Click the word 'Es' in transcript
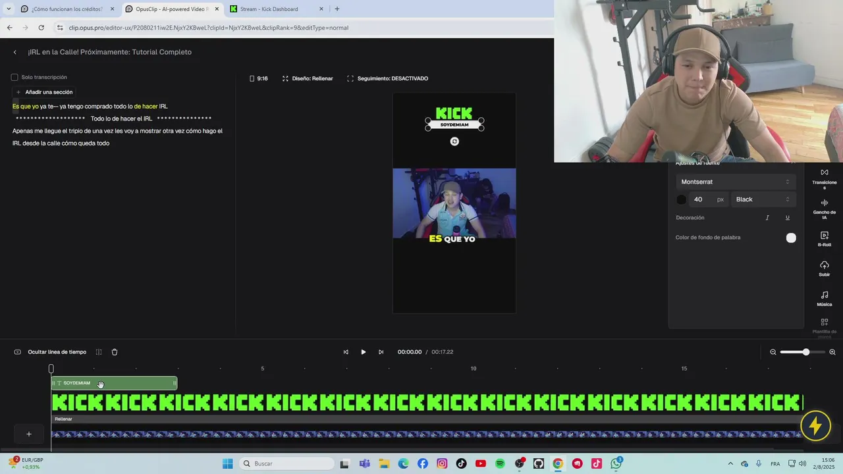Screen dimensions: 843x474 click(16, 106)
